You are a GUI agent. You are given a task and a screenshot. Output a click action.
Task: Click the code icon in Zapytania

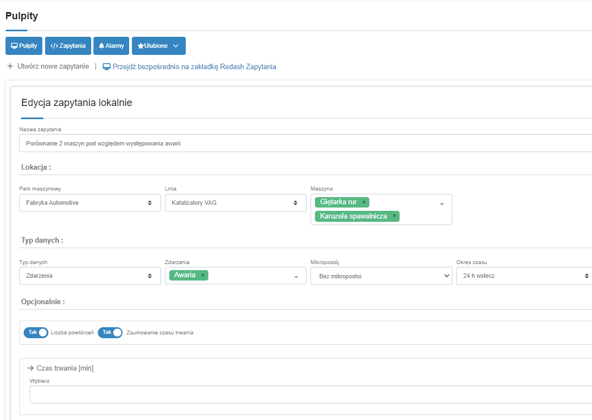[x=54, y=46]
